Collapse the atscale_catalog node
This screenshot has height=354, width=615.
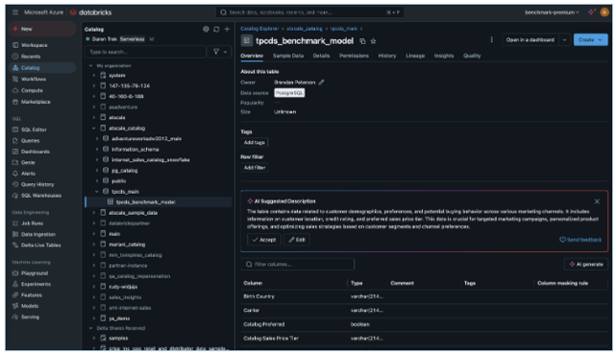(x=94, y=128)
